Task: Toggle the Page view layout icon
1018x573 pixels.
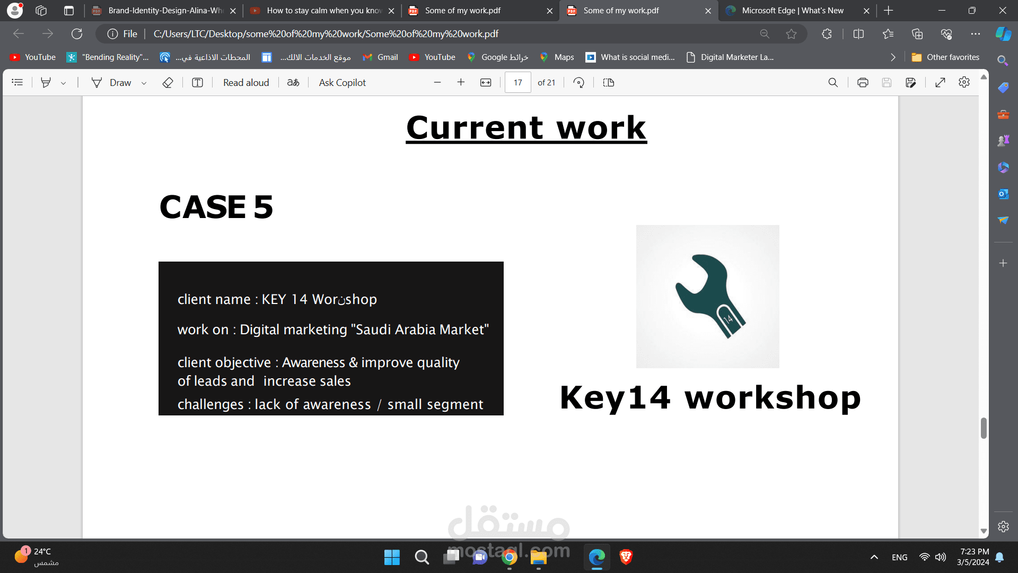Action: pyautogui.click(x=609, y=82)
